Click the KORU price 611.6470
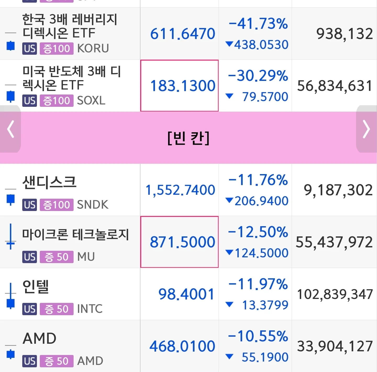The image size is (377, 372). click(182, 34)
